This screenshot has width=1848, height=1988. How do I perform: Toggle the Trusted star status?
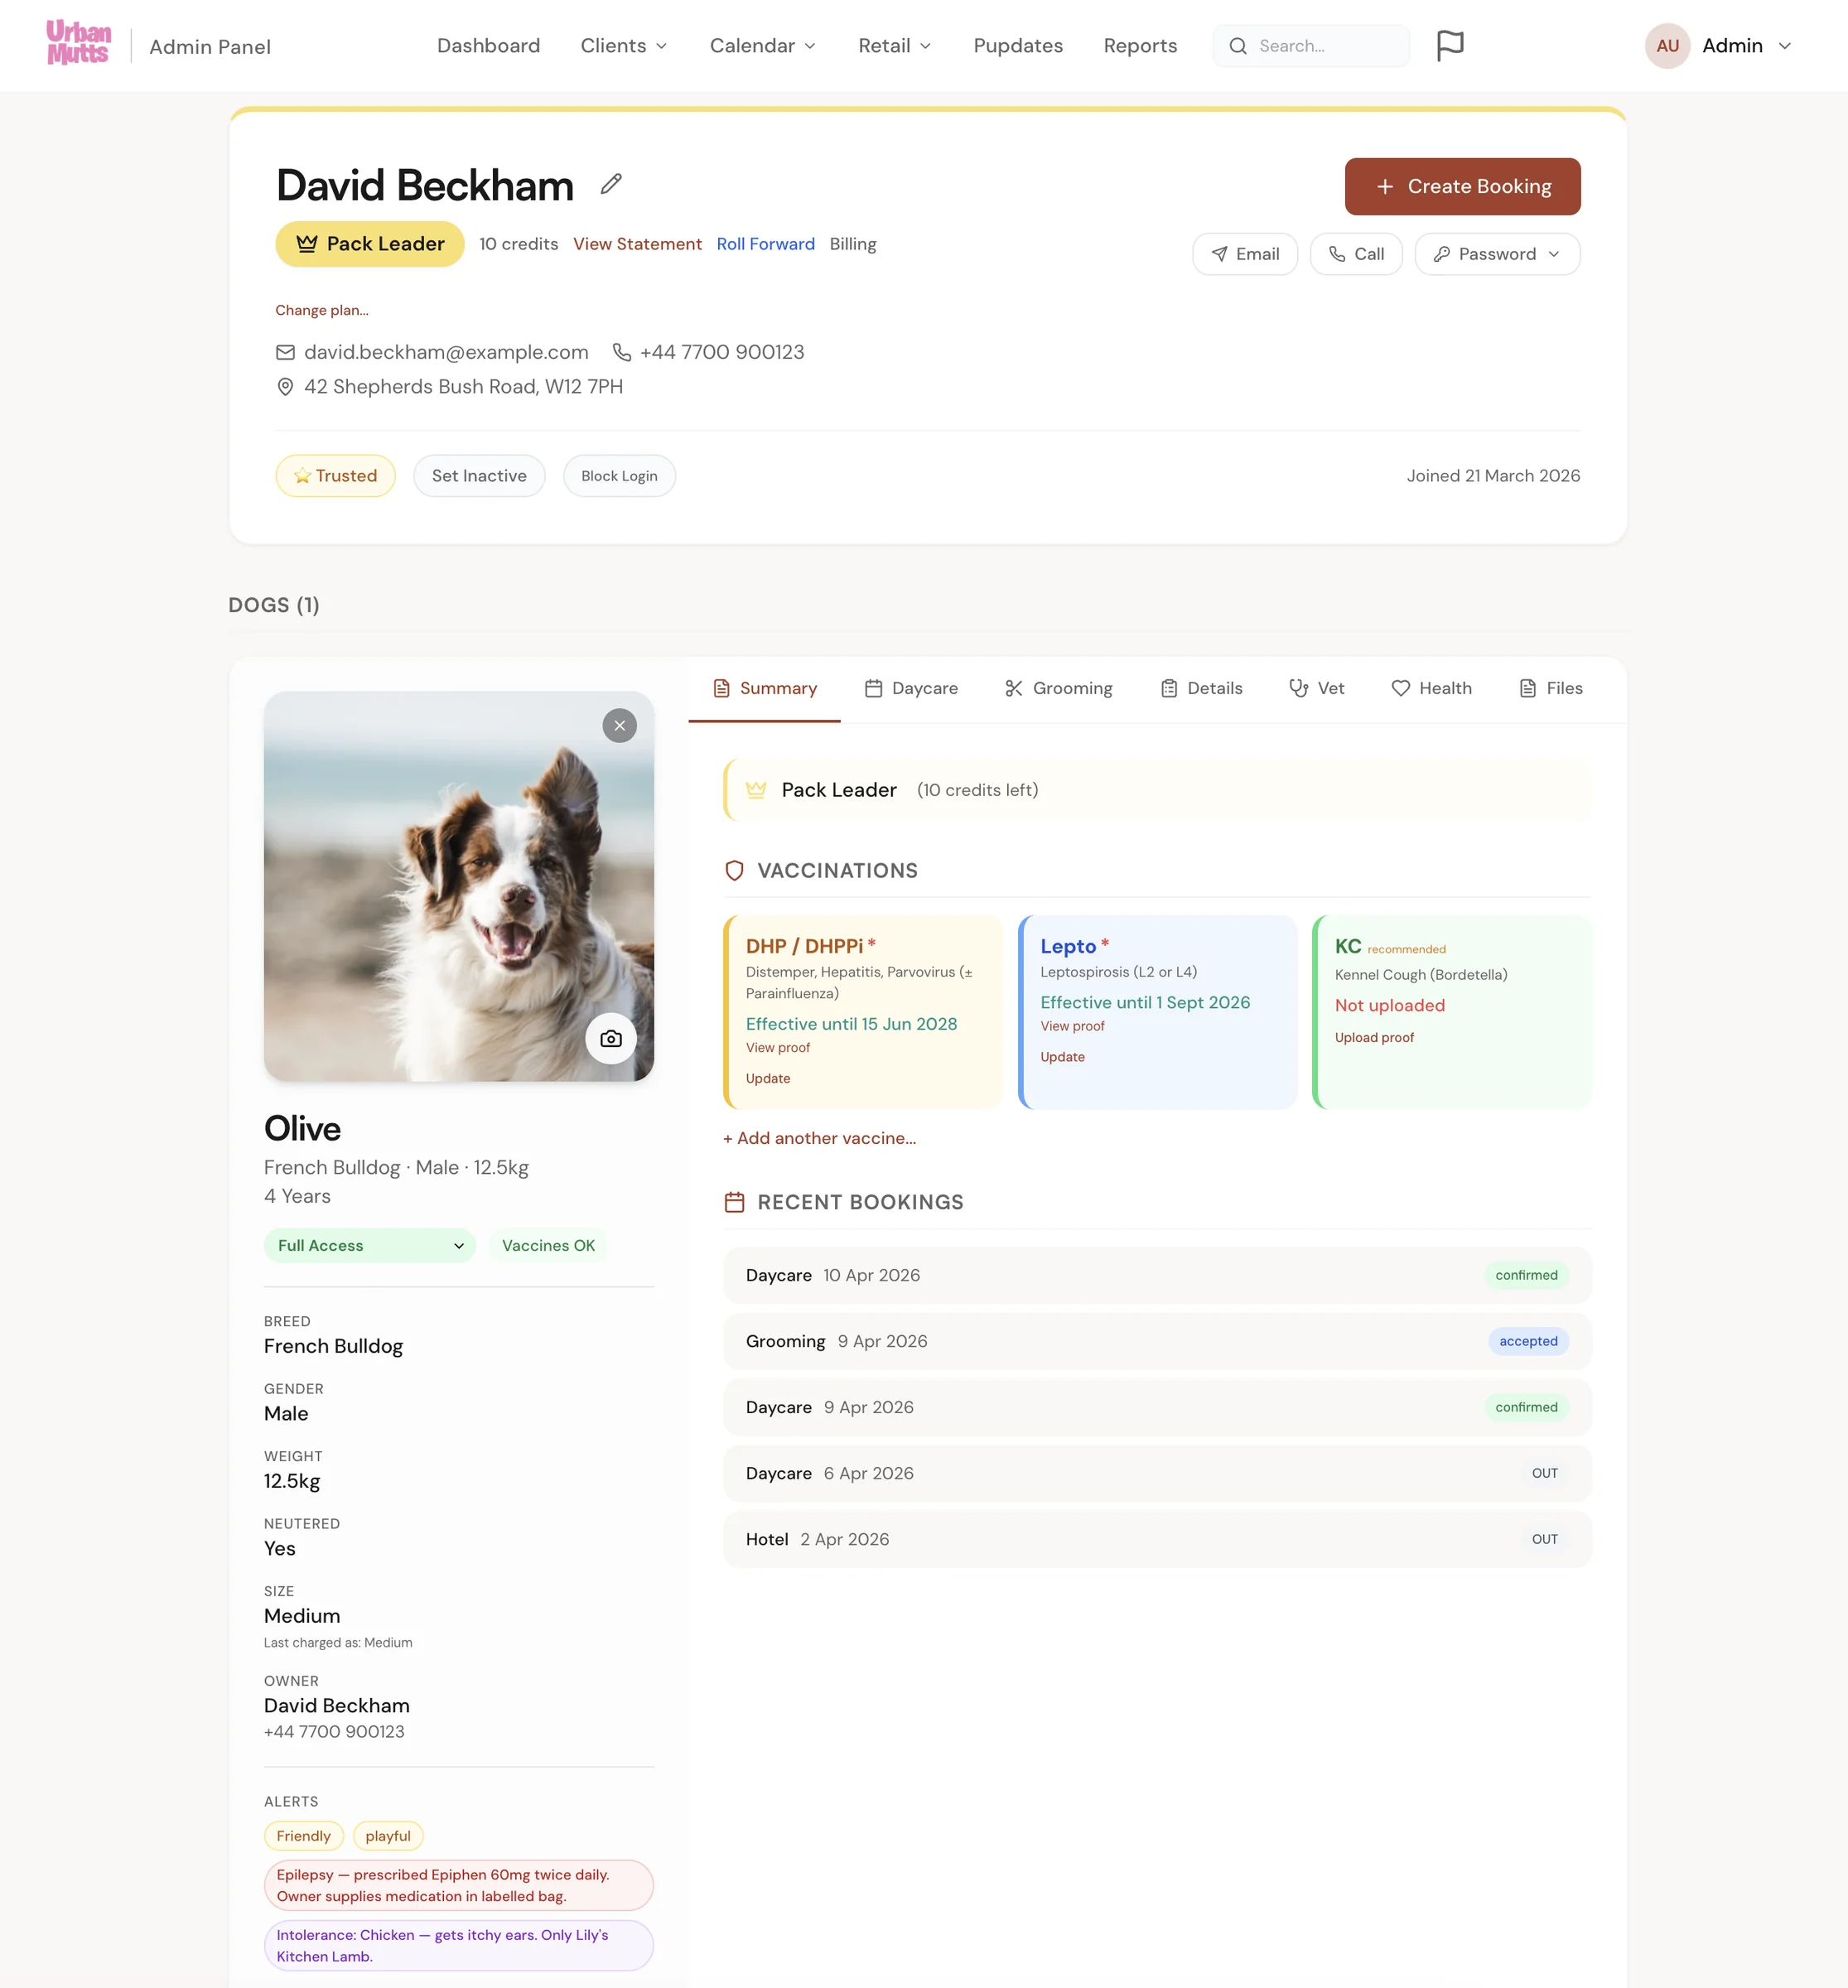pos(335,476)
